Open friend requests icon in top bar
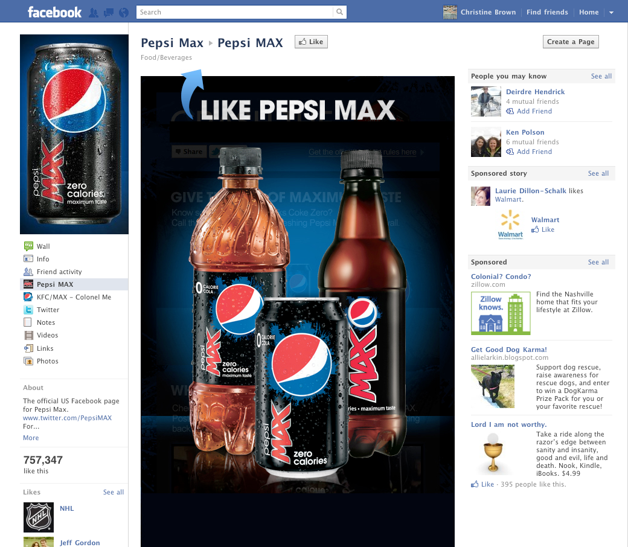This screenshot has width=628, height=547. [94, 13]
